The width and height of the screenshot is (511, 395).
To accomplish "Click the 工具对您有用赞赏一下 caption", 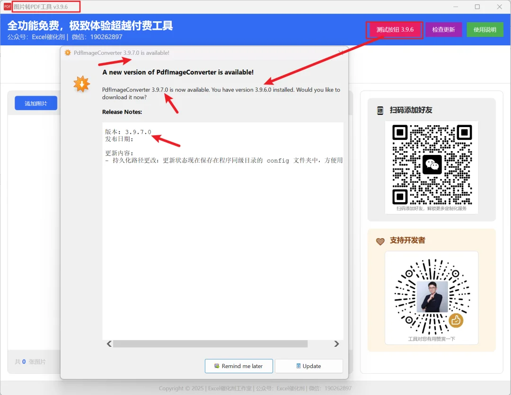I will point(432,339).
